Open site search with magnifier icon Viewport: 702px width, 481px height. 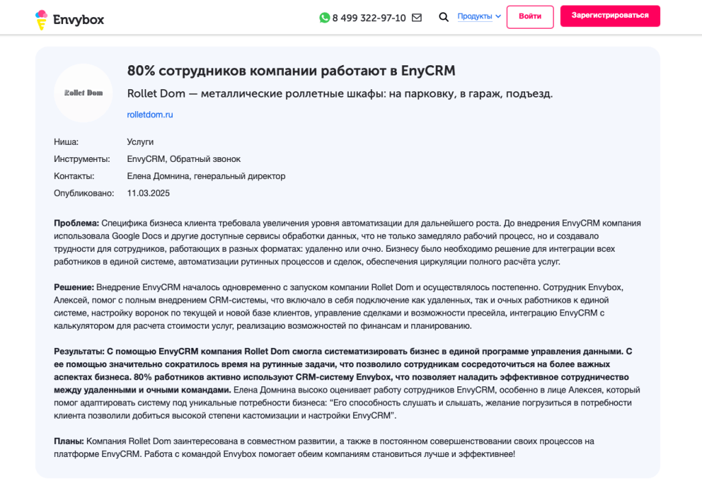(444, 17)
